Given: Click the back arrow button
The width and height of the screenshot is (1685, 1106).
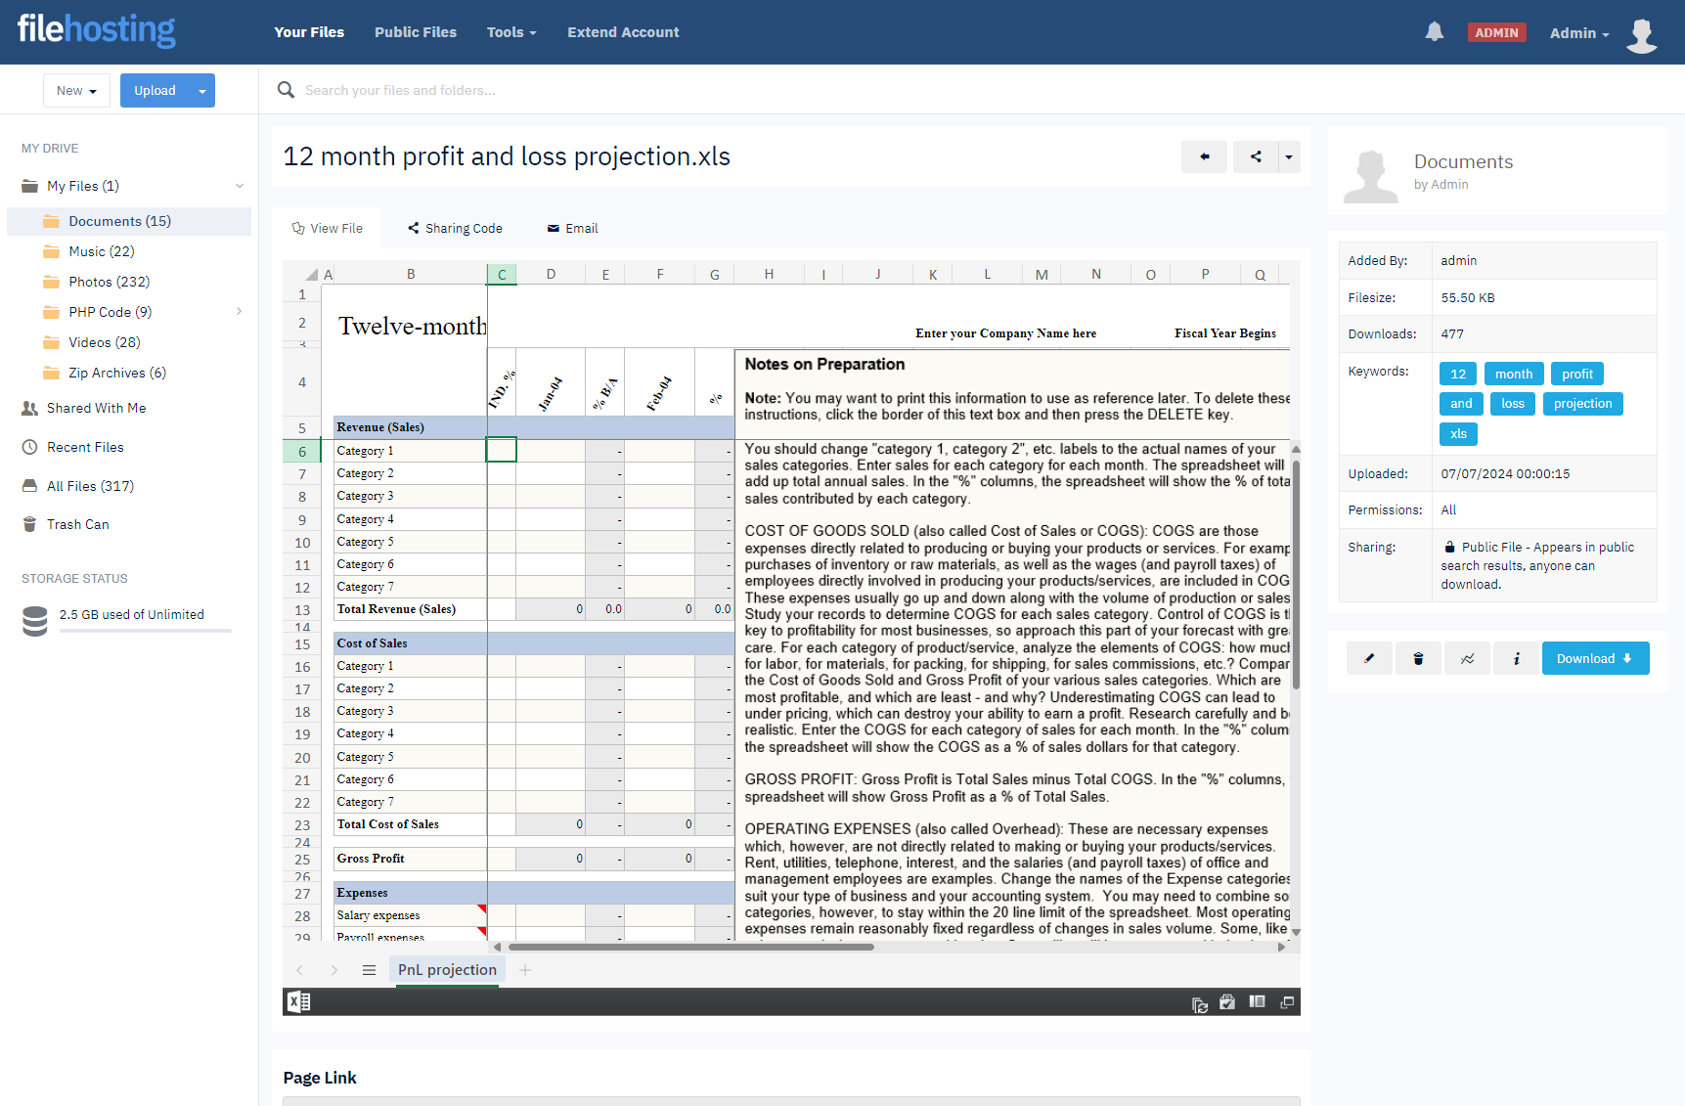Looking at the screenshot, I should coord(1204,156).
